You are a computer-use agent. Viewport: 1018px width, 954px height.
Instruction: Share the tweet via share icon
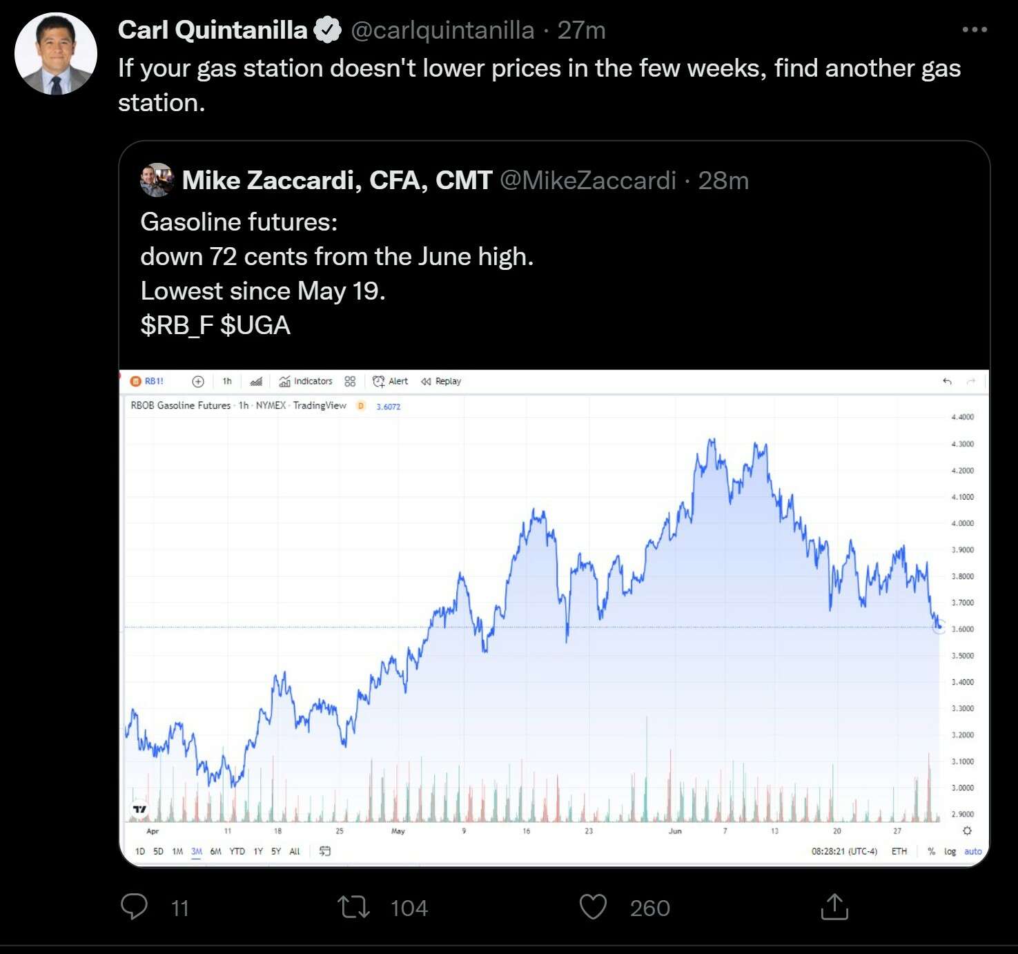[x=834, y=907]
